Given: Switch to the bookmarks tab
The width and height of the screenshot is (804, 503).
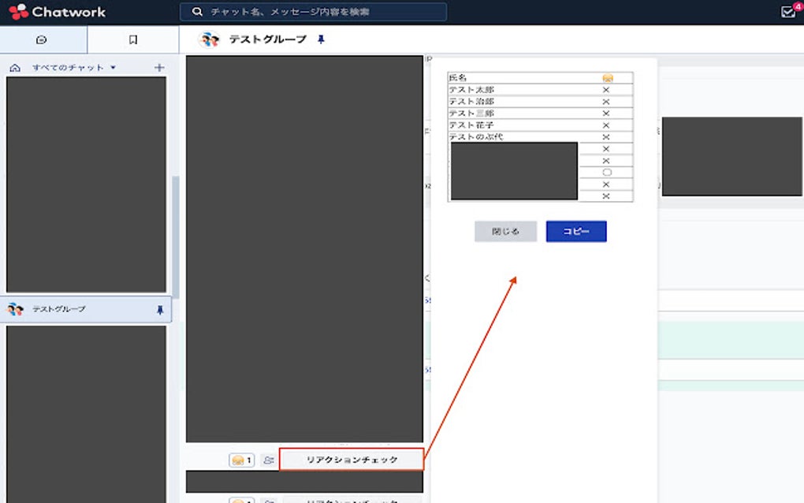Looking at the screenshot, I should (x=133, y=37).
